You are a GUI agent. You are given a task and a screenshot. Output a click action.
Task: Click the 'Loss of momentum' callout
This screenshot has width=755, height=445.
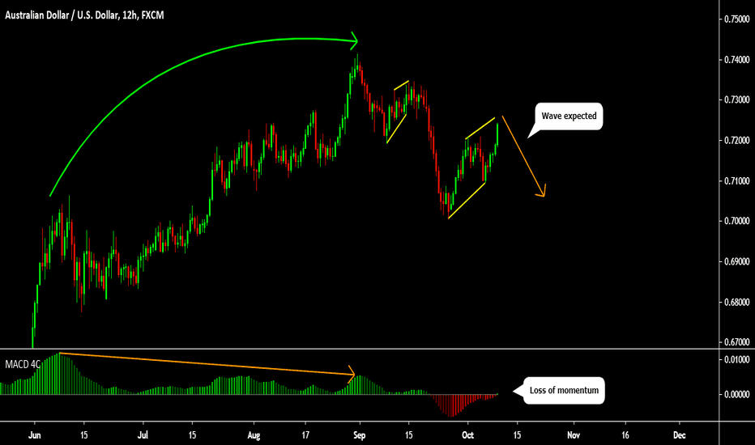(564, 390)
